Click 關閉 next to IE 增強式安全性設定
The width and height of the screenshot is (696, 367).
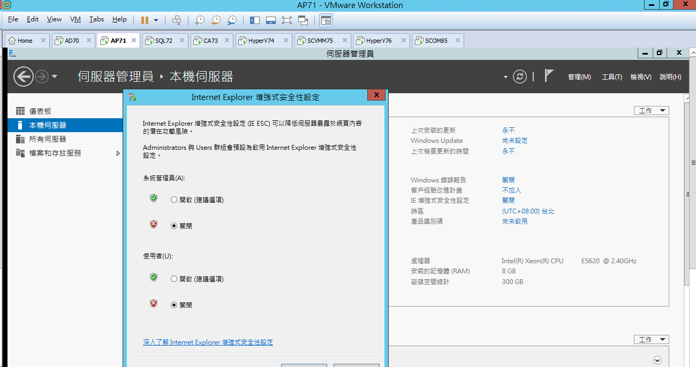(508, 201)
